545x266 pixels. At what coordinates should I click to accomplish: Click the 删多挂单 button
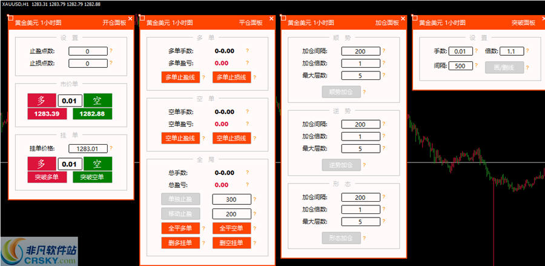tap(180, 243)
